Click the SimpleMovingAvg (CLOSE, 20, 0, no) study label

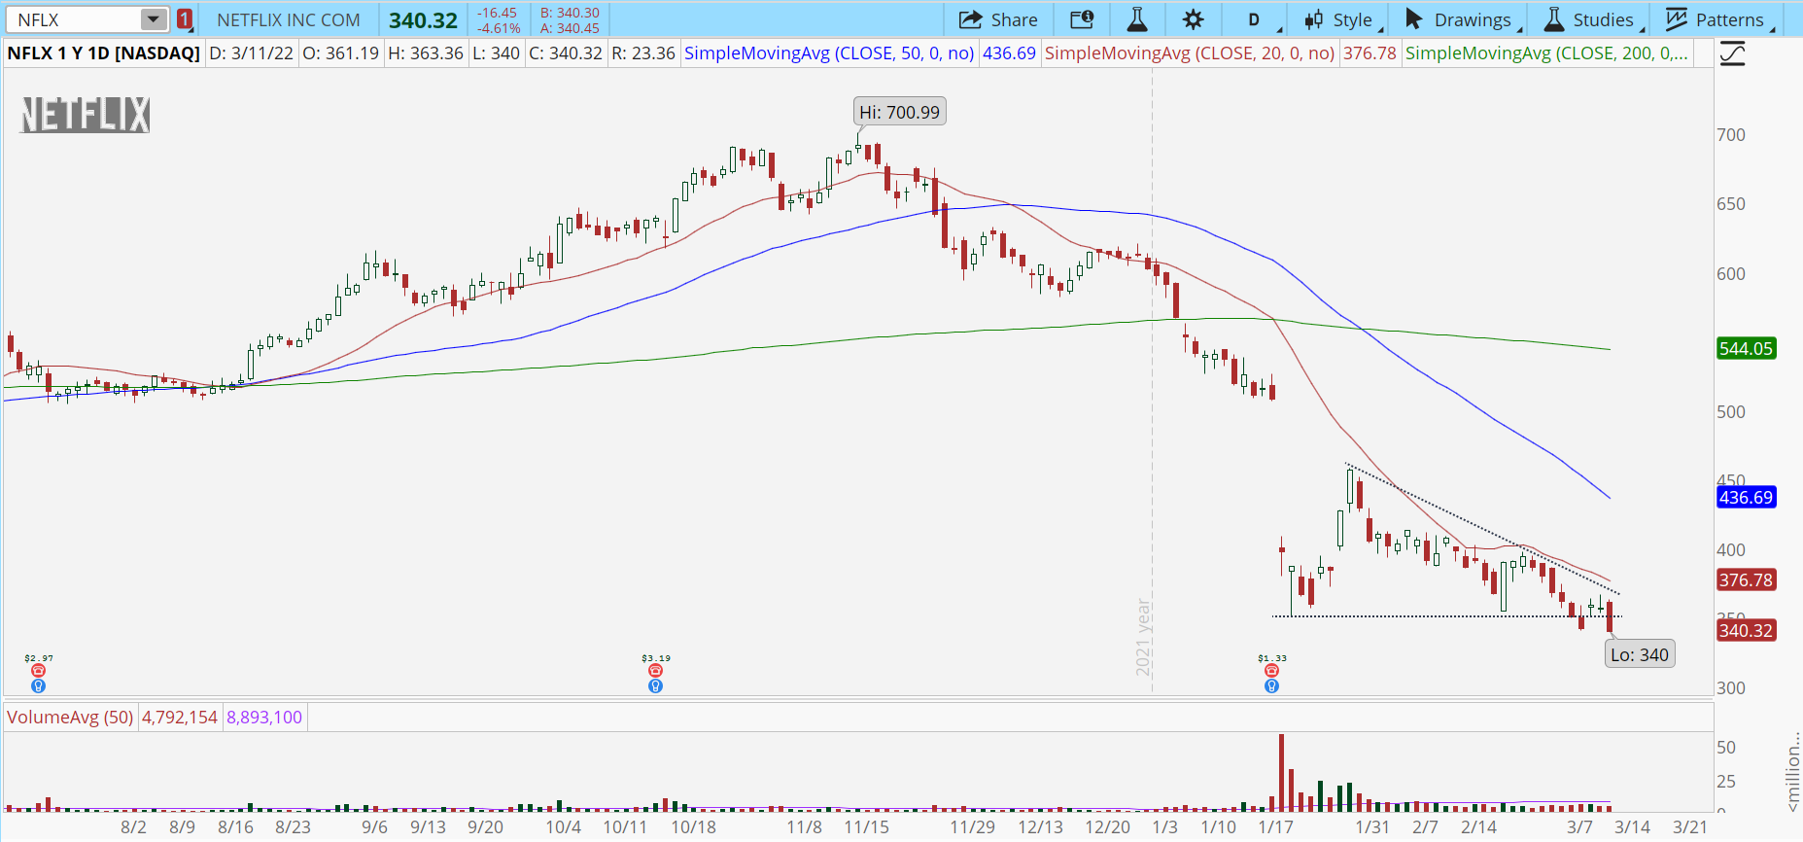pos(1190,53)
